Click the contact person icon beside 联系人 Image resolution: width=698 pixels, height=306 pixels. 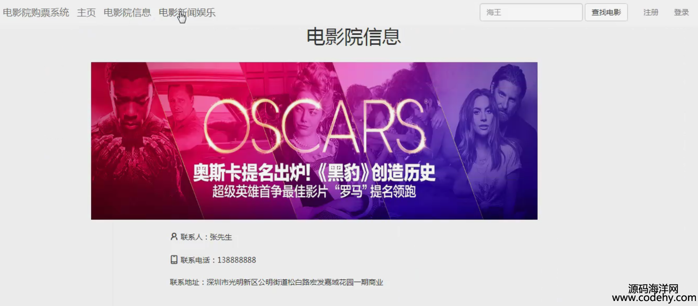[174, 237]
